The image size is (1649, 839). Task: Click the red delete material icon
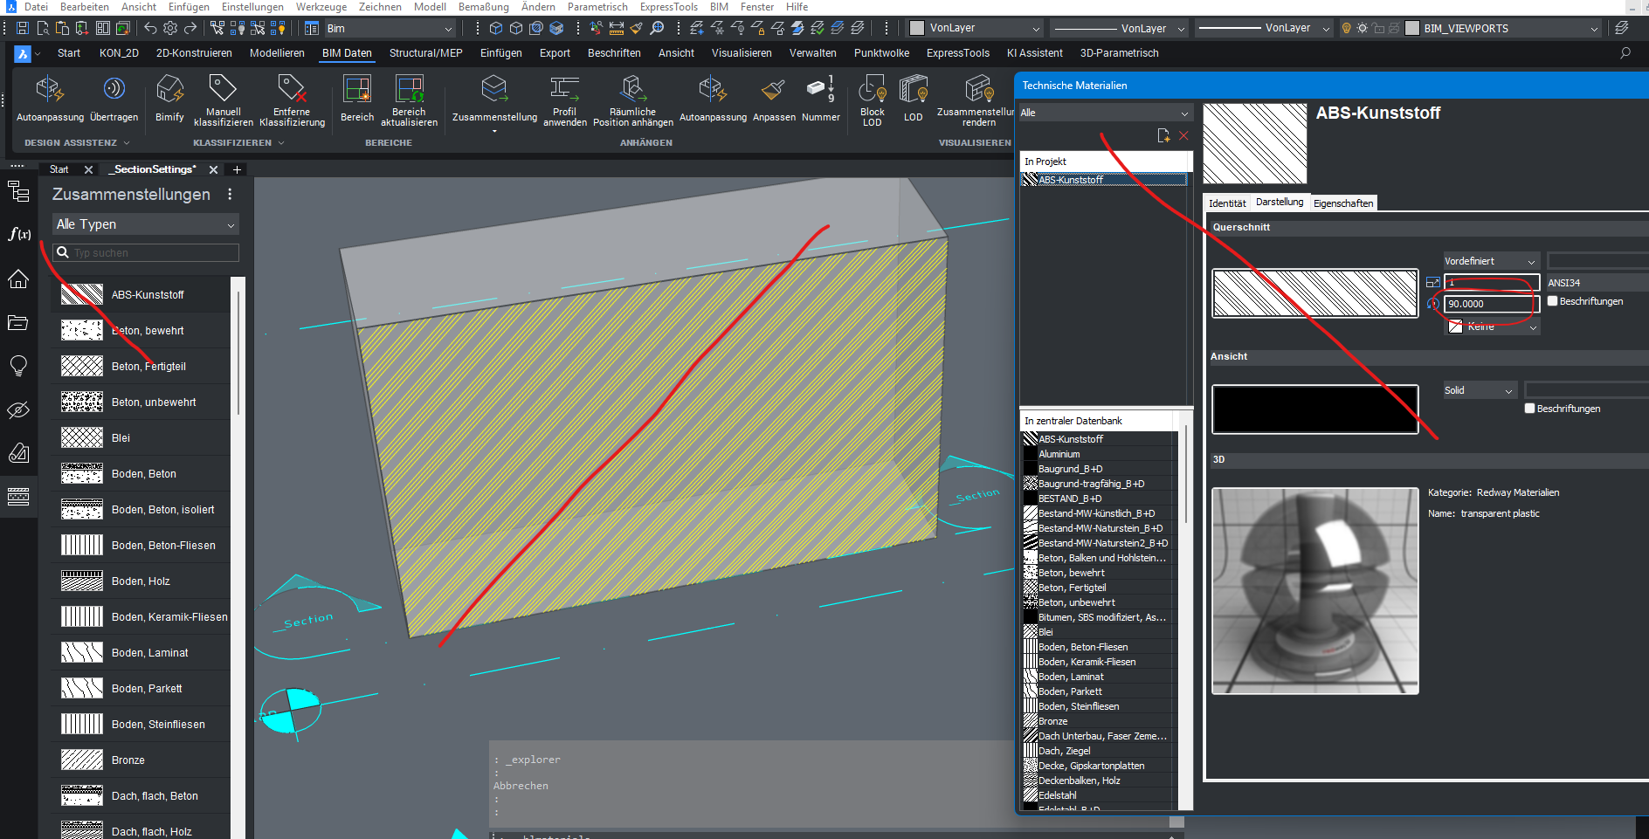point(1183,135)
